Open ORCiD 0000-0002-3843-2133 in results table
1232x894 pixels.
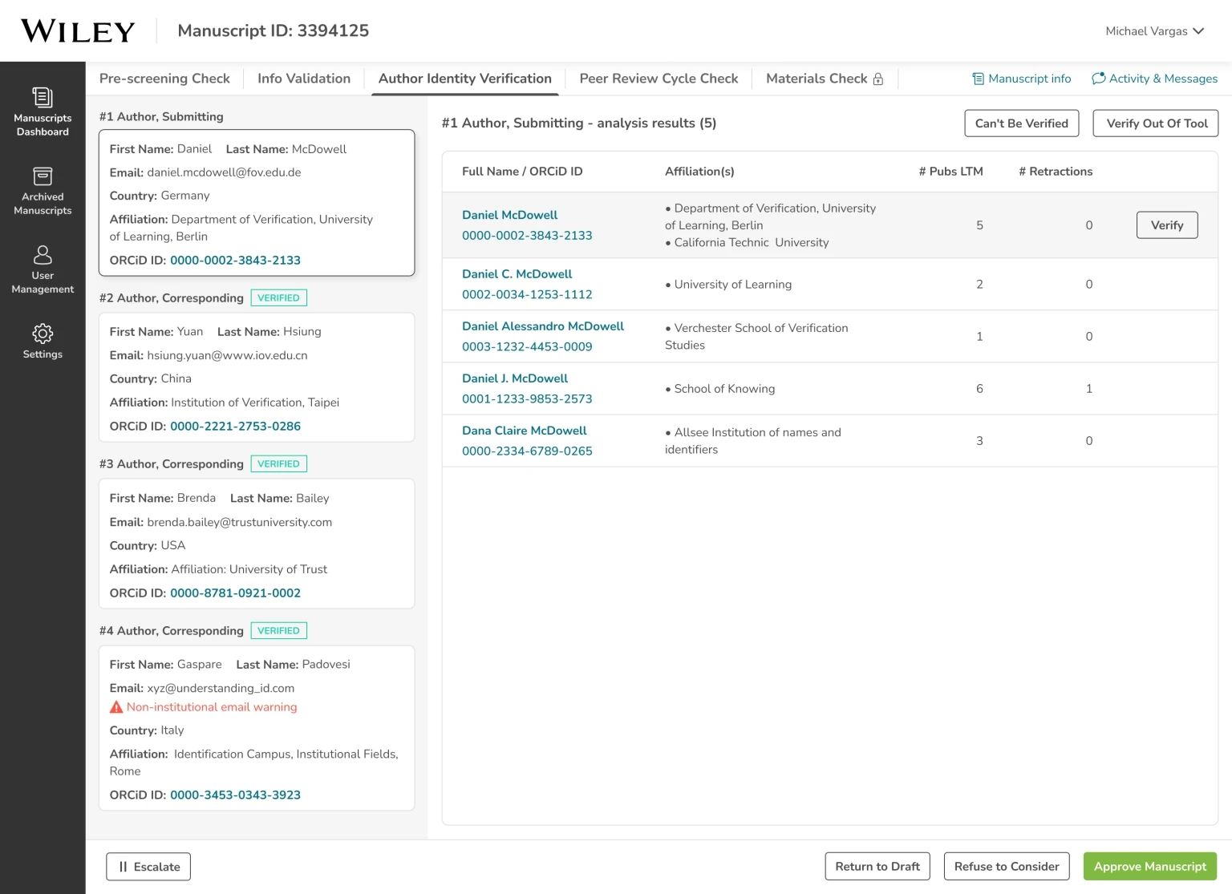[x=527, y=236]
